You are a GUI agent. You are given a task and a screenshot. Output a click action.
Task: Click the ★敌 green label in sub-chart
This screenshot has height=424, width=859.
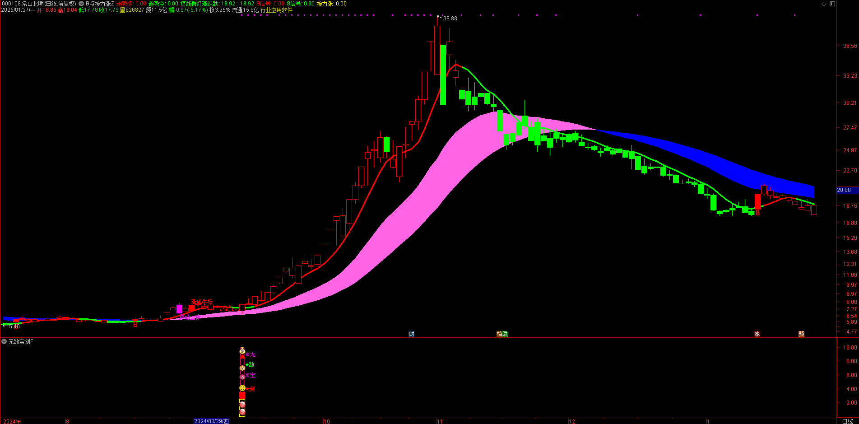(251, 365)
